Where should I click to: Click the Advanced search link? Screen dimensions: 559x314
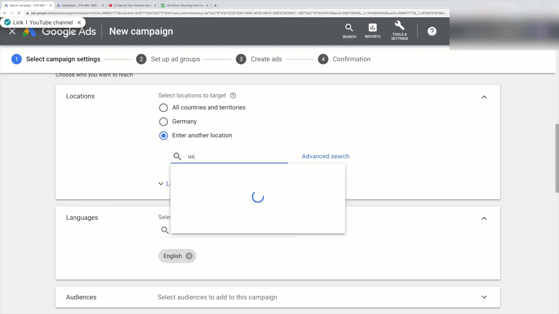(326, 156)
